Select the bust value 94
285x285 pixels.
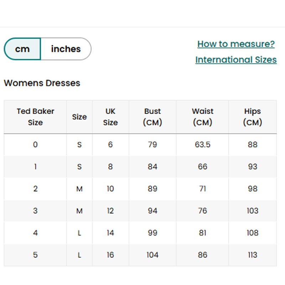(152, 211)
